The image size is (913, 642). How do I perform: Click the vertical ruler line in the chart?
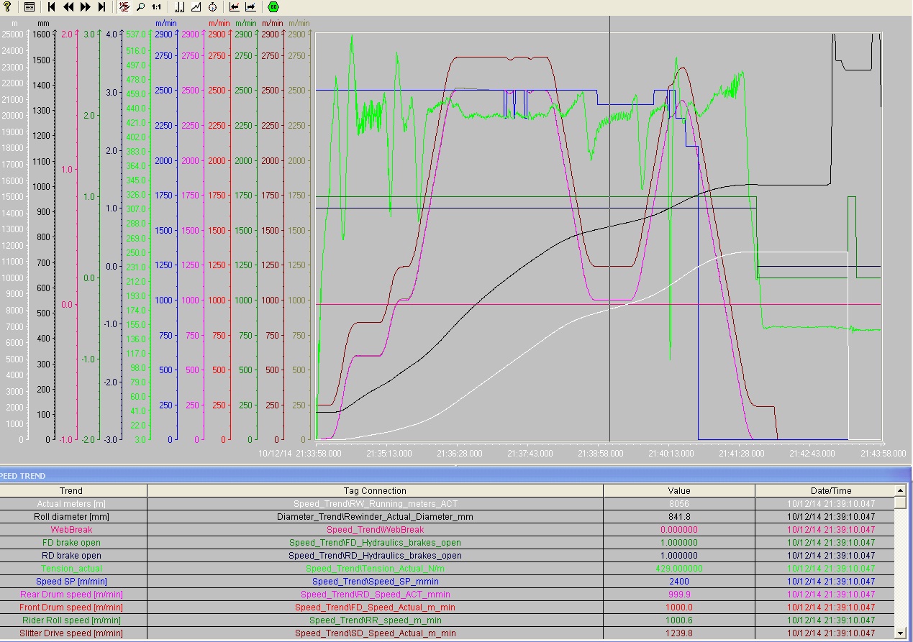pyautogui.click(x=609, y=230)
